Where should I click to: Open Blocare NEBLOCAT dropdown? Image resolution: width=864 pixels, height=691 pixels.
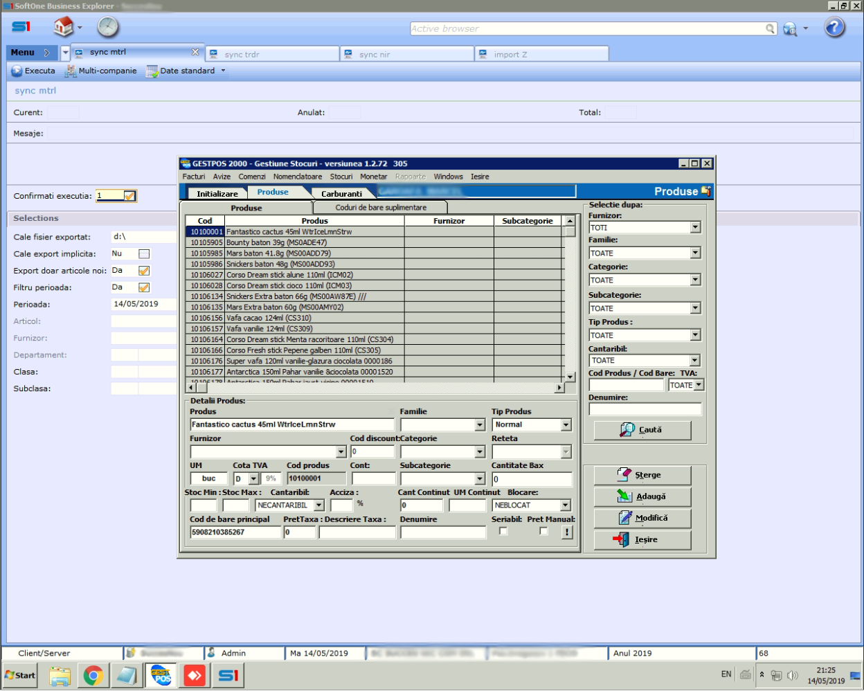566,505
